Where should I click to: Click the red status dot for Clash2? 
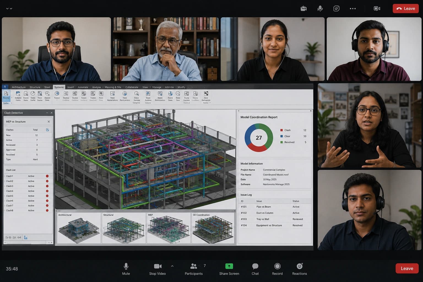(47, 181)
